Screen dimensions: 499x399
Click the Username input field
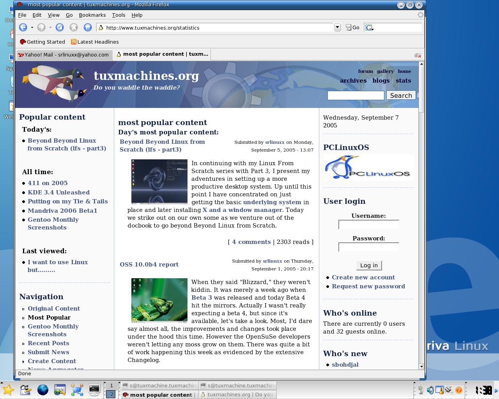coord(368,224)
